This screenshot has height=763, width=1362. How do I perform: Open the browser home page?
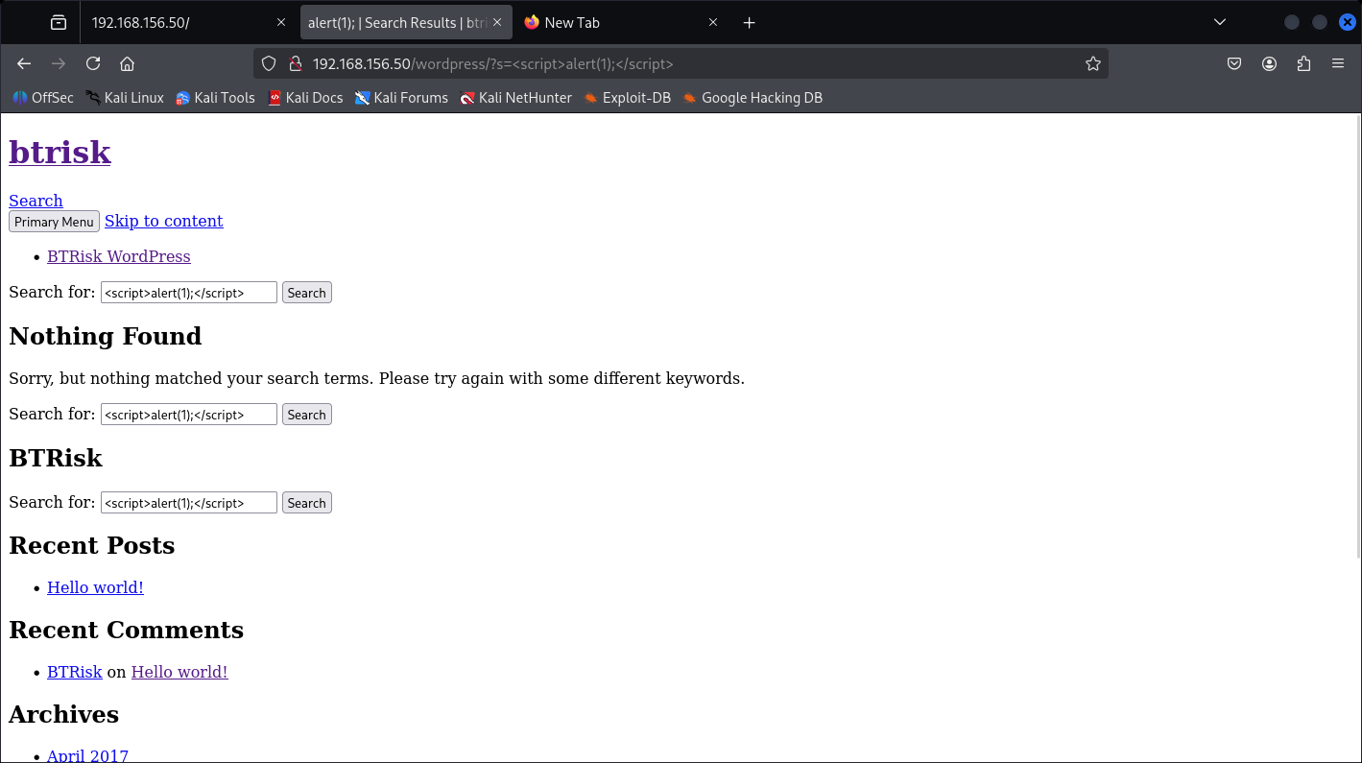point(127,63)
